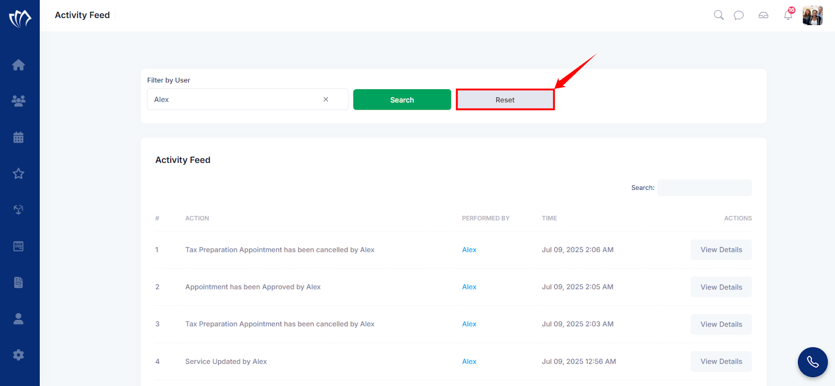Click the app logo at top left
This screenshot has height=386, width=835.
click(x=20, y=18)
